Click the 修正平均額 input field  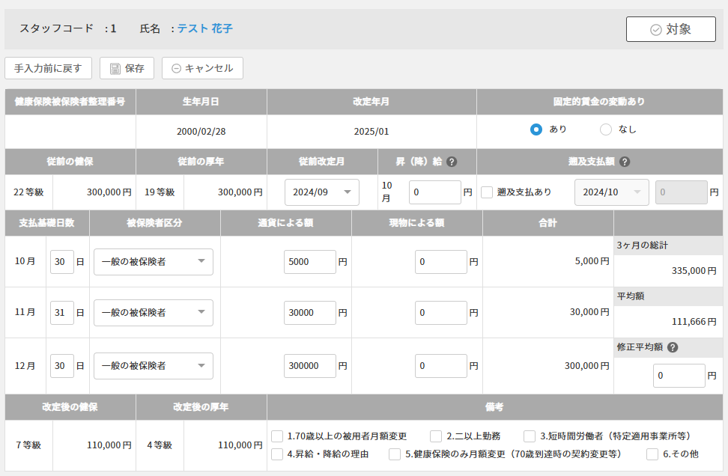pyautogui.click(x=679, y=375)
